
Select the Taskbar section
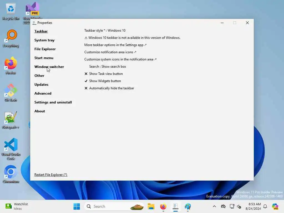pyautogui.click(x=41, y=31)
